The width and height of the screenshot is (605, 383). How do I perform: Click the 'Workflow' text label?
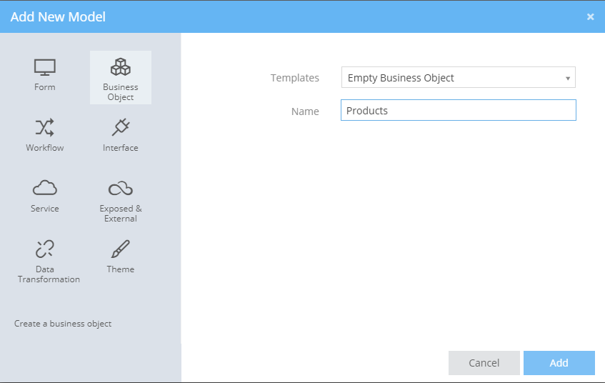point(44,148)
